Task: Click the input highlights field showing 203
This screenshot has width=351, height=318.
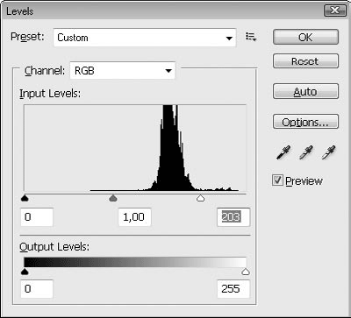Action: pyautogui.click(x=233, y=217)
